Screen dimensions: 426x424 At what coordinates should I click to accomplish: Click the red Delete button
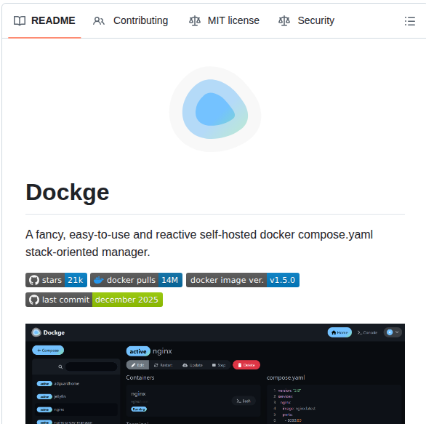coord(246,365)
